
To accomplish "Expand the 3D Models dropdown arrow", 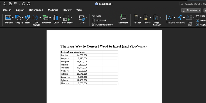I will 40,18.
